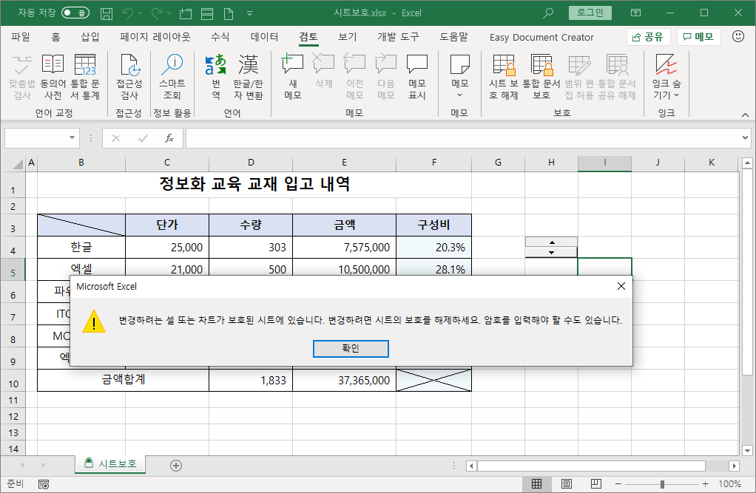Click the Share (공유) button
The height and width of the screenshot is (493, 756).
(648, 37)
